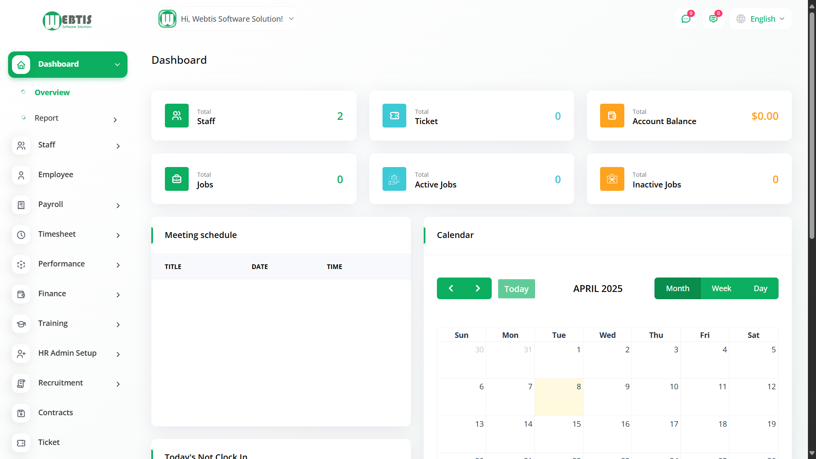Click the Contracts sidebar icon
Screen dimensions: 816x459
pos(21,414)
